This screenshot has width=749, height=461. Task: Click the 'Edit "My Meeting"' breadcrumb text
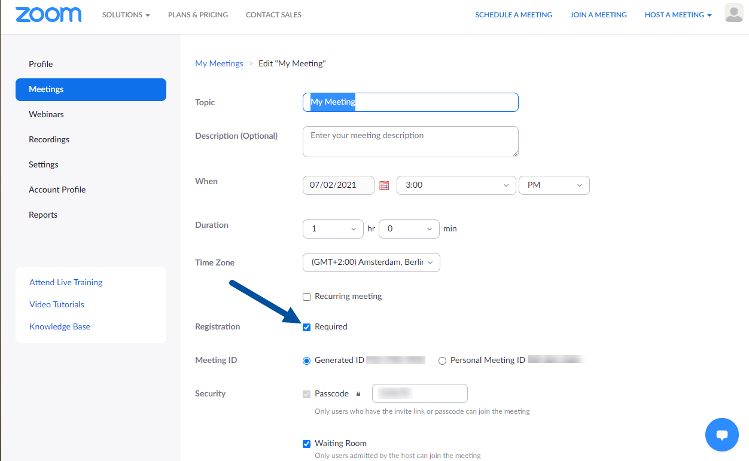coord(292,64)
